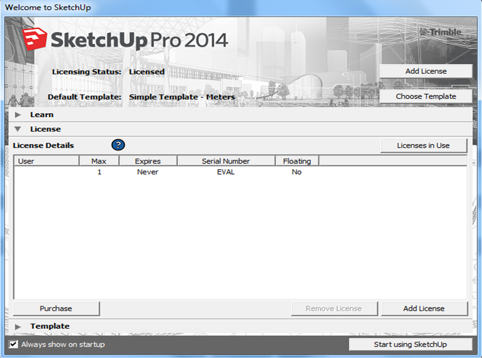Select the No value under Floating
Image resolution: width=482 pixels, height=358 pixels.
297,172
